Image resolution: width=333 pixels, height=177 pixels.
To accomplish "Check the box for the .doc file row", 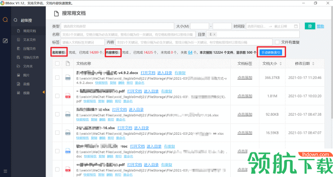I will point(58,151).
